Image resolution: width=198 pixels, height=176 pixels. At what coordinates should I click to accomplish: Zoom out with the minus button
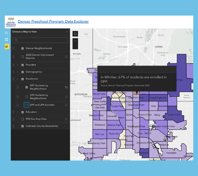[75, 47]
